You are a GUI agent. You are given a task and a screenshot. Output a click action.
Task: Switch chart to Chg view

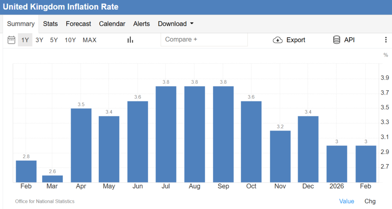click(x=370, y=201)
